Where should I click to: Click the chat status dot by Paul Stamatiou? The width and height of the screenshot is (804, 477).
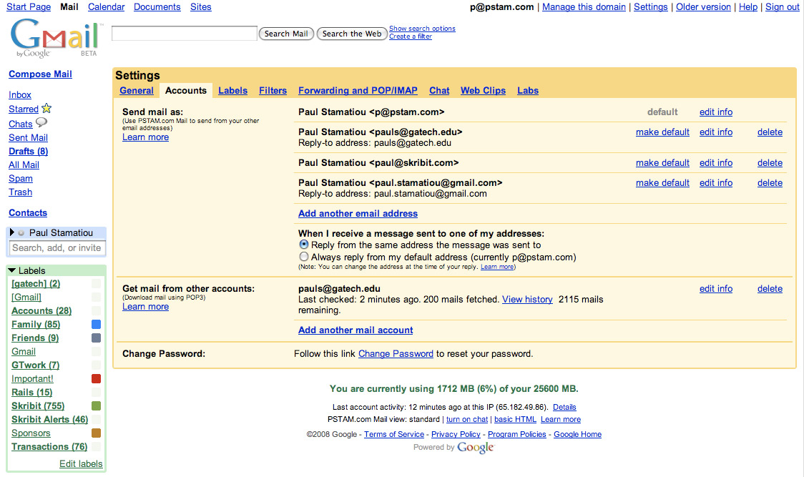point(21,233)
